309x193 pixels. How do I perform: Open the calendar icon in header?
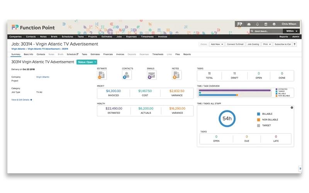point(266,24)
